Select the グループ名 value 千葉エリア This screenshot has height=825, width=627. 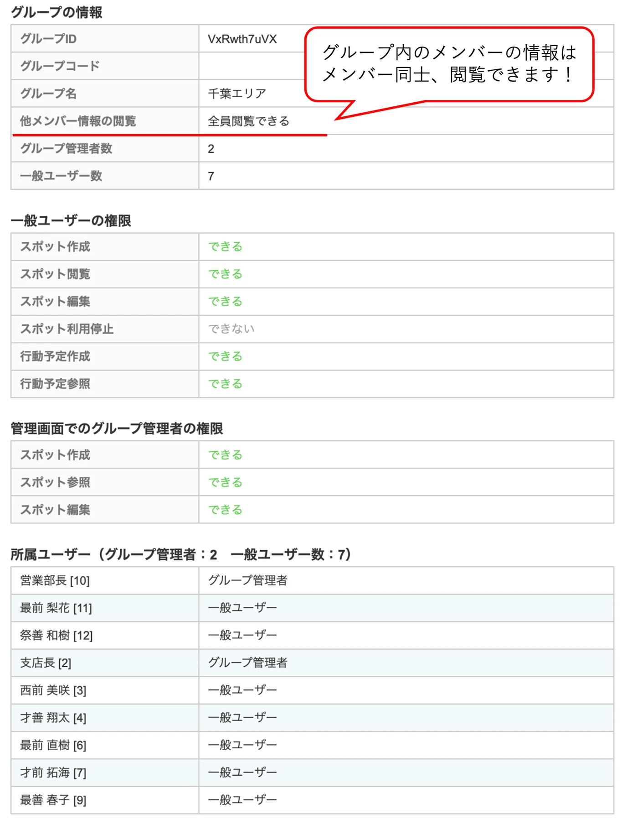coord(237,94)
